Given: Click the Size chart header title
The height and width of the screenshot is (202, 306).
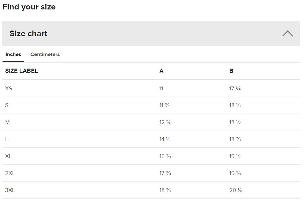Looking at the screenshot, I should tap(28, 34).
